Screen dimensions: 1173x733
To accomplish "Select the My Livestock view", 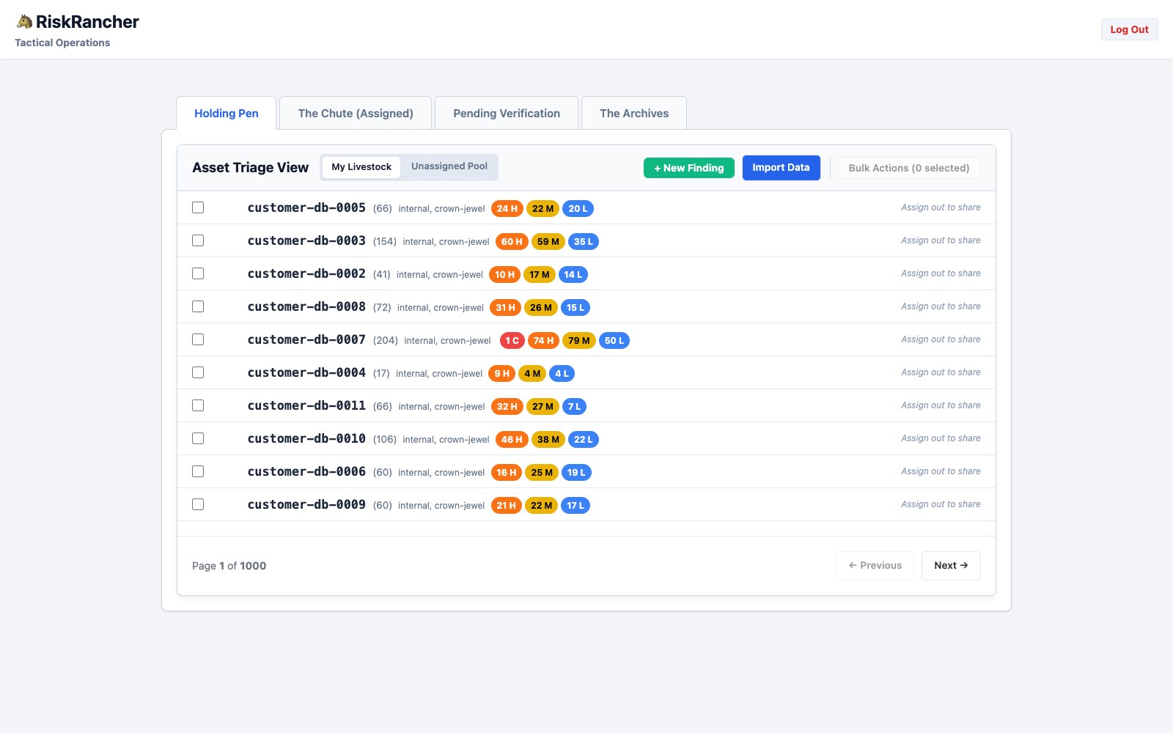I will [x=361, y=167].
